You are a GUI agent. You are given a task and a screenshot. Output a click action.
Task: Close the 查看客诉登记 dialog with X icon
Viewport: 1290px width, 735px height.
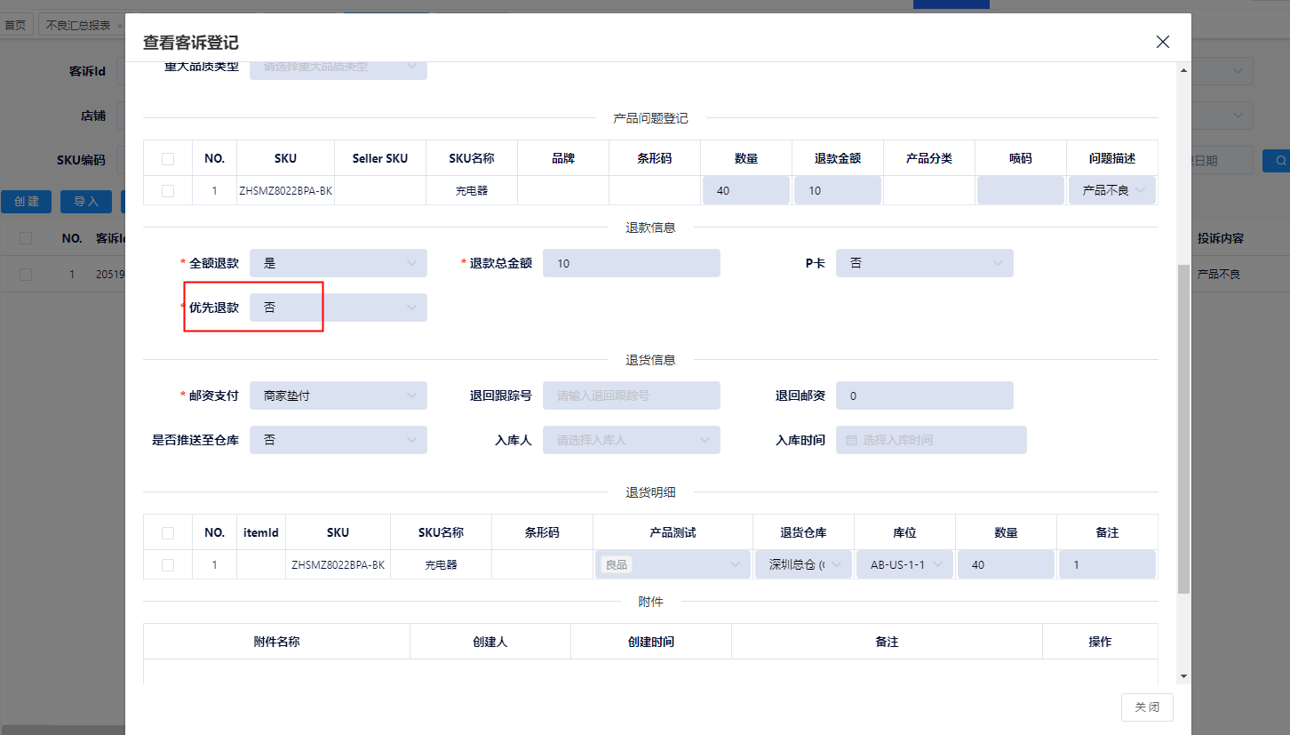pos(1162,42)
